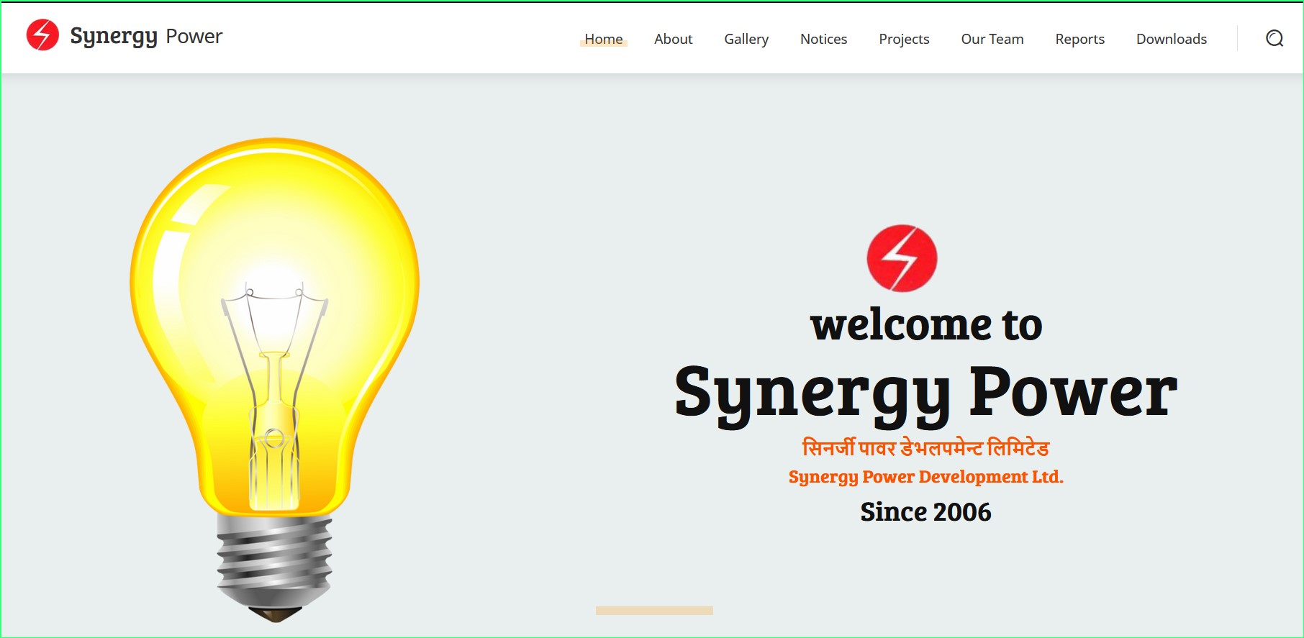The image size is (1304, 638).
Task: Click the beige slider indicator bar
Action: pyautogui.click(x=654, y=611)
